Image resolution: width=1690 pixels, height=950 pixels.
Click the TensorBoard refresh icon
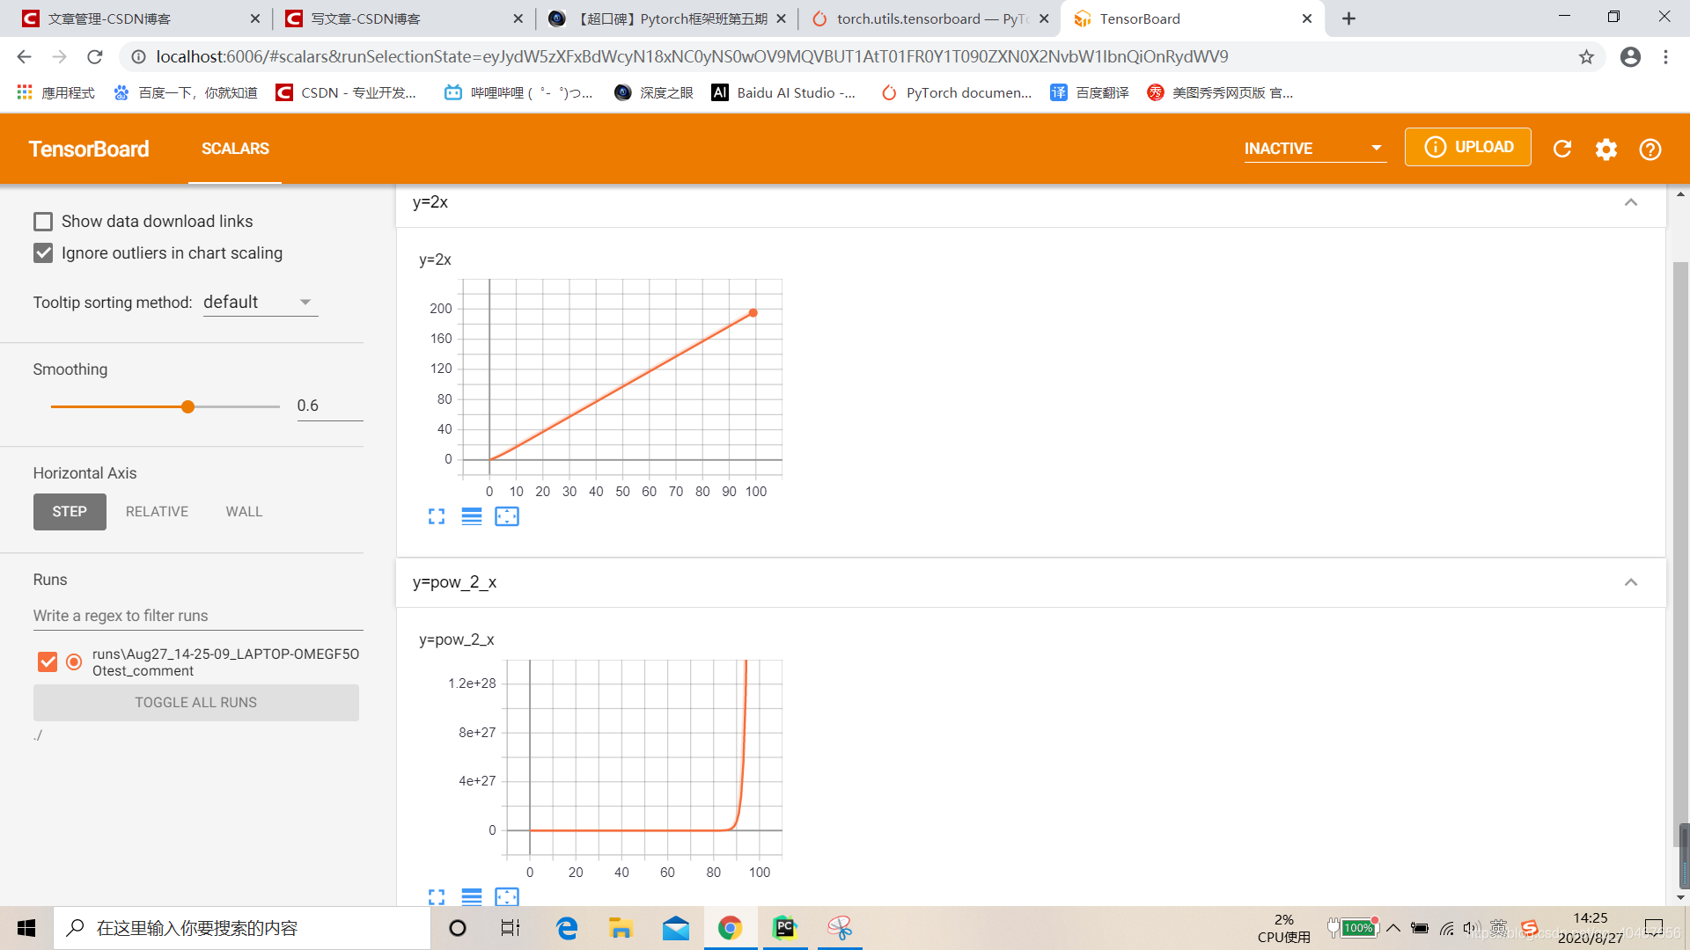tap(1562, 149)
